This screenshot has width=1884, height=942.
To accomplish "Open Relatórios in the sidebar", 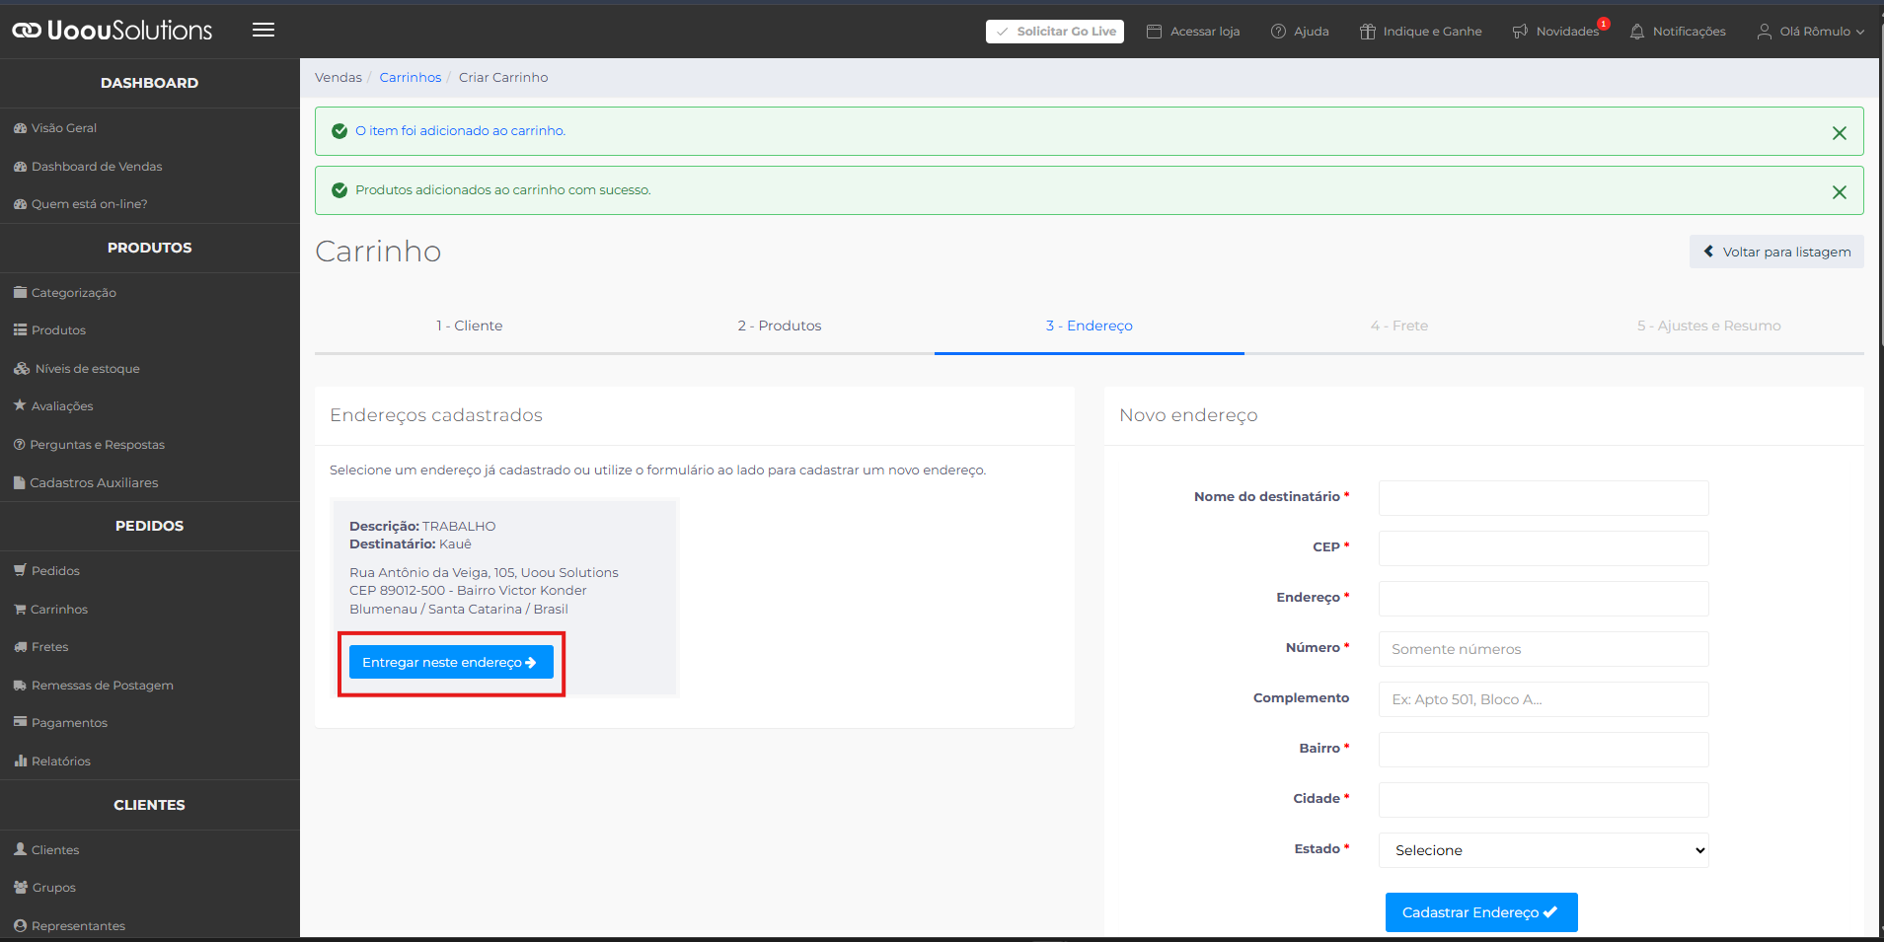I will 60,761.
